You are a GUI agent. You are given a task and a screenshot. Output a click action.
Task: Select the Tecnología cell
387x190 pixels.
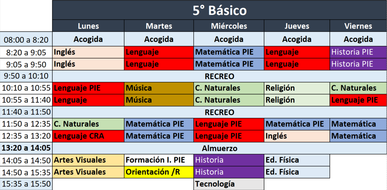pos(229,184)
